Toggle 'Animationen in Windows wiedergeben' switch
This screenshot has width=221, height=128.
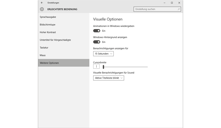point(97,31)
